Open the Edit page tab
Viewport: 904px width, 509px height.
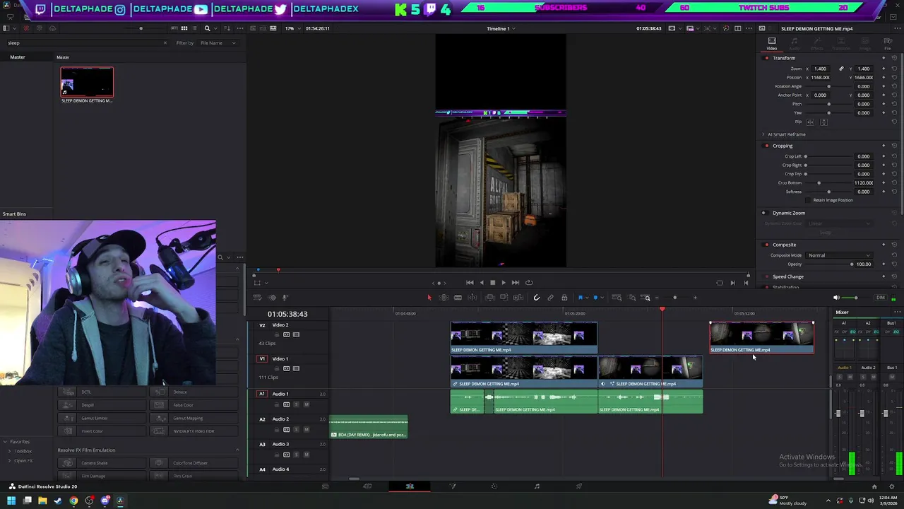410,486
